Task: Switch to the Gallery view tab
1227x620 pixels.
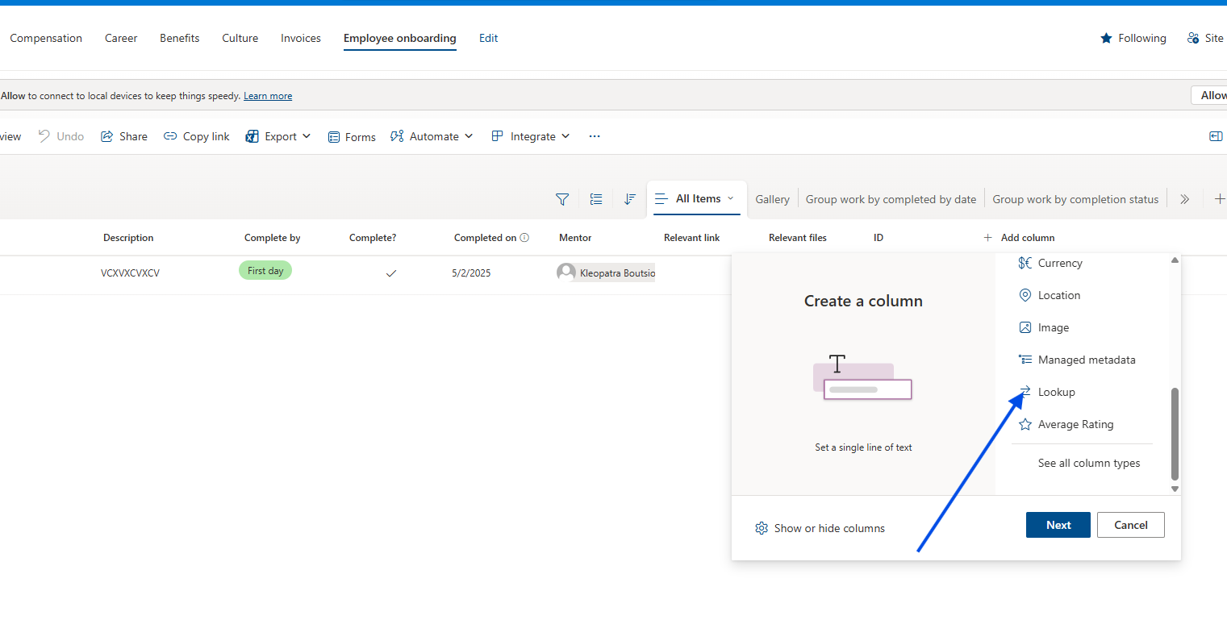Action: click(x=772, y=199)
